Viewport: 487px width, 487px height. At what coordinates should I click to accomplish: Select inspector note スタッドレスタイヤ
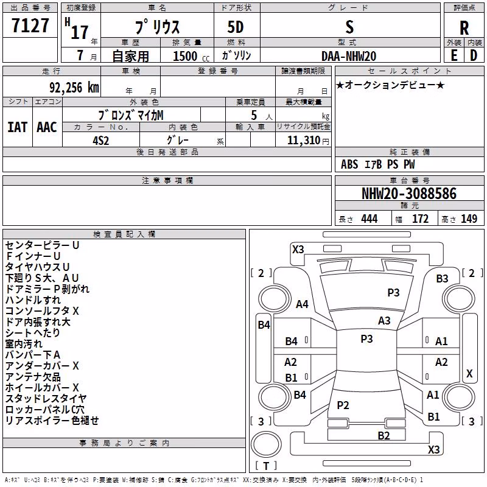pos(46,398)
